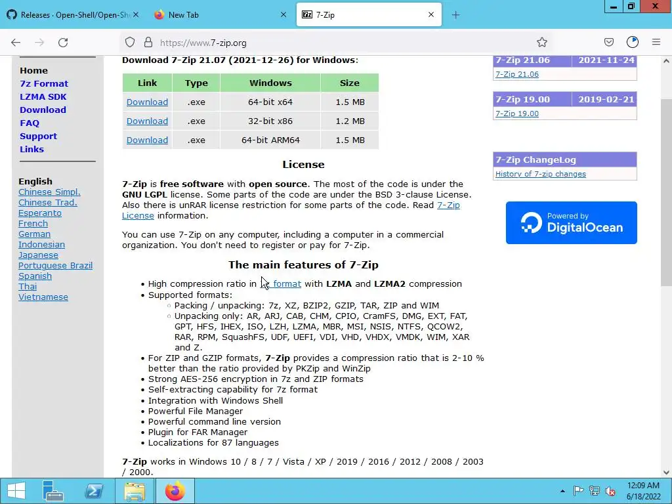This screenshot has height=504, width=672.
Task: Switch language to Portuguese Brazil
Action: click(x=55, y=265)
